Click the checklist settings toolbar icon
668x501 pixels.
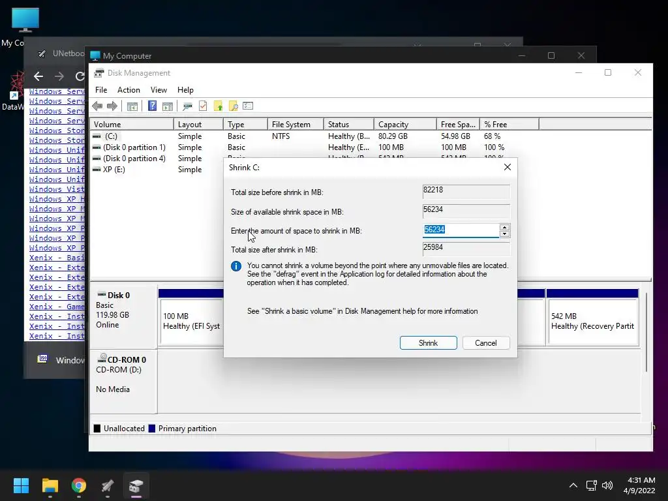[x=248, y=106]
